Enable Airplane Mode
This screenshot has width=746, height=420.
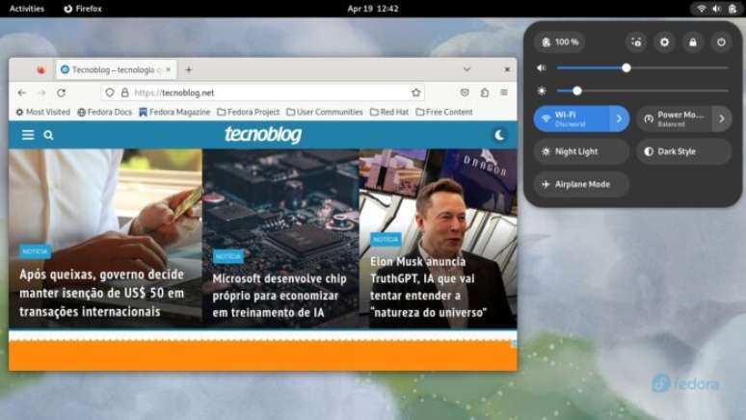[x=581, y=184]
